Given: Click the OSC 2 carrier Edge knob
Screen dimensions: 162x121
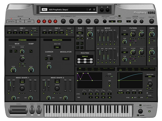Looking at the screenshot, I should 49,67.
